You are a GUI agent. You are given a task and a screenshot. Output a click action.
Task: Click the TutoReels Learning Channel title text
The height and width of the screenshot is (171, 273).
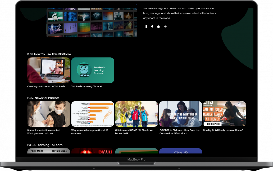click(87, 86)
